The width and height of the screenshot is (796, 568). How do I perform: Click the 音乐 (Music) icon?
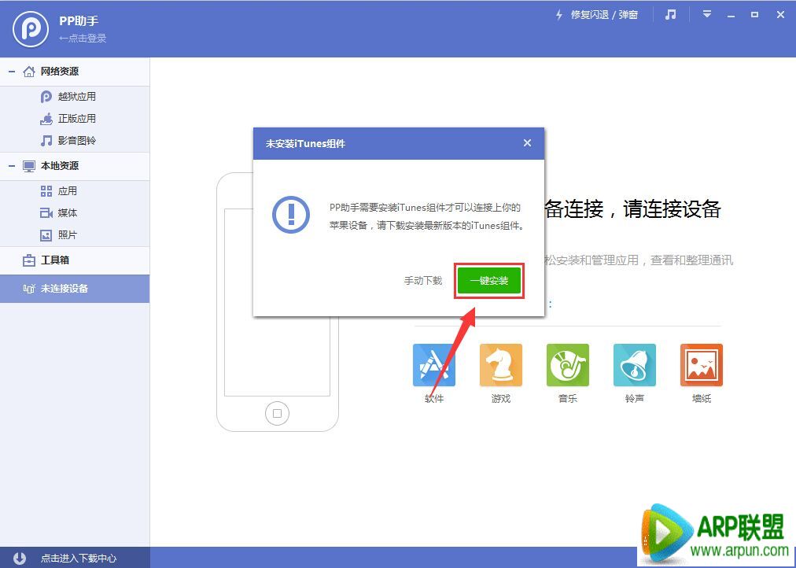(x=567, y=364)
